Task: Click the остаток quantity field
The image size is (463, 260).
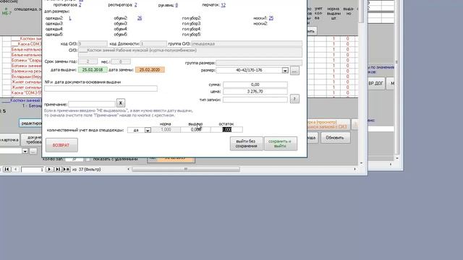Action: (x=226, y=130)
